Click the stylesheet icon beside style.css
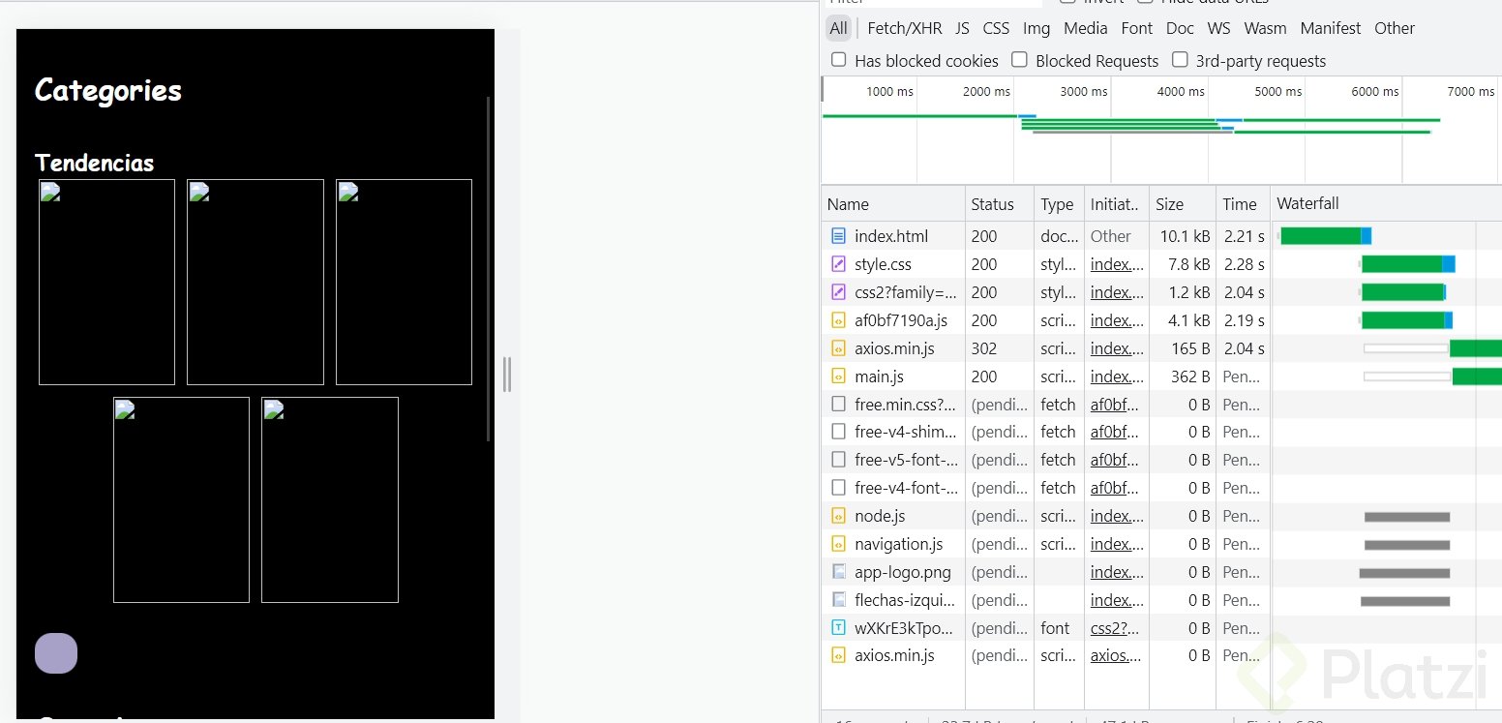Viewport: 1502px width, 723px height. click(837, 263)
